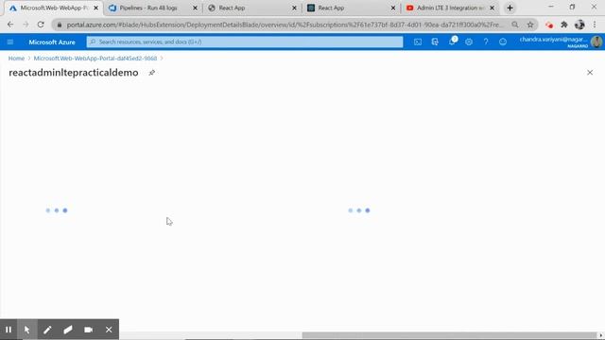Switch to the second React App browser tab
The width and height of the screenshot is (605, 340).
click(331, 8)
